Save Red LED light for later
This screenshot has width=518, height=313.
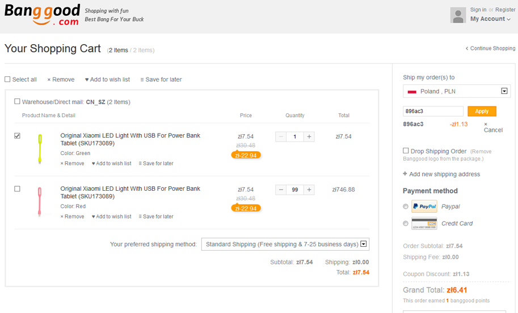point(155,216)
